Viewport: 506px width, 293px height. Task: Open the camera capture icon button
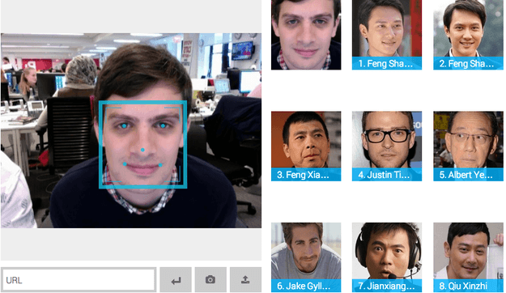[x=210, y=279]
